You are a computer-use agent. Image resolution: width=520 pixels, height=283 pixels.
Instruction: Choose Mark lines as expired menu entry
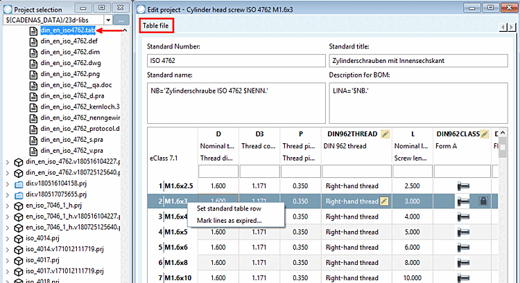click(229, 221)
